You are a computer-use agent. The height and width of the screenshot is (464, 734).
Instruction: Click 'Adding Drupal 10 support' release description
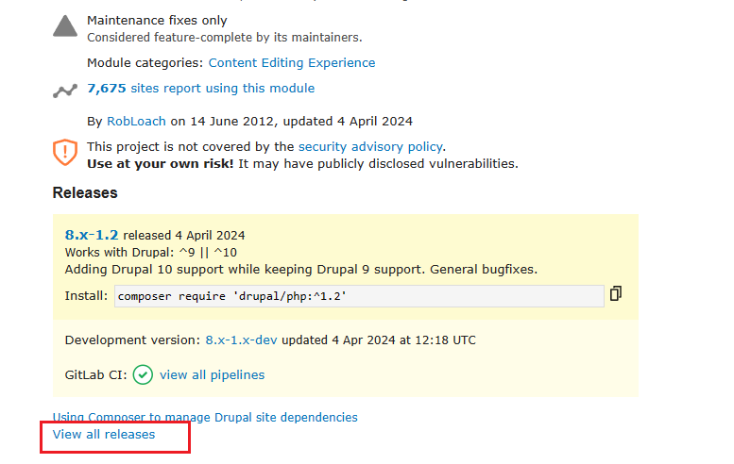[x=301, y=270]
